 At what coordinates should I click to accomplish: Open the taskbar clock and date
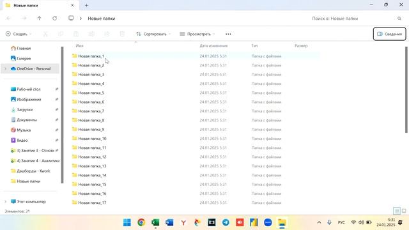(x=386, y=222)
